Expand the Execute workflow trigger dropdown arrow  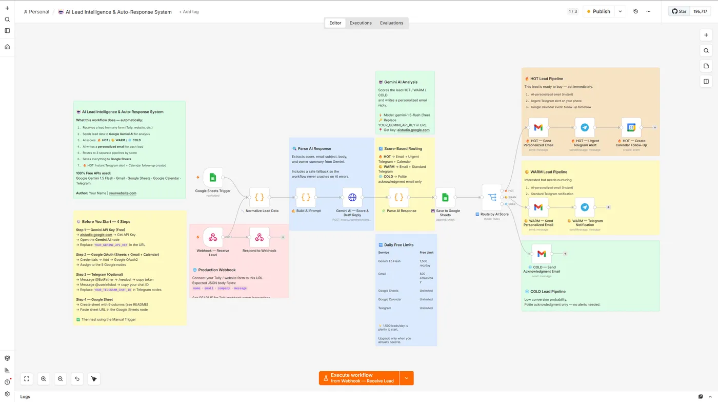407,378
